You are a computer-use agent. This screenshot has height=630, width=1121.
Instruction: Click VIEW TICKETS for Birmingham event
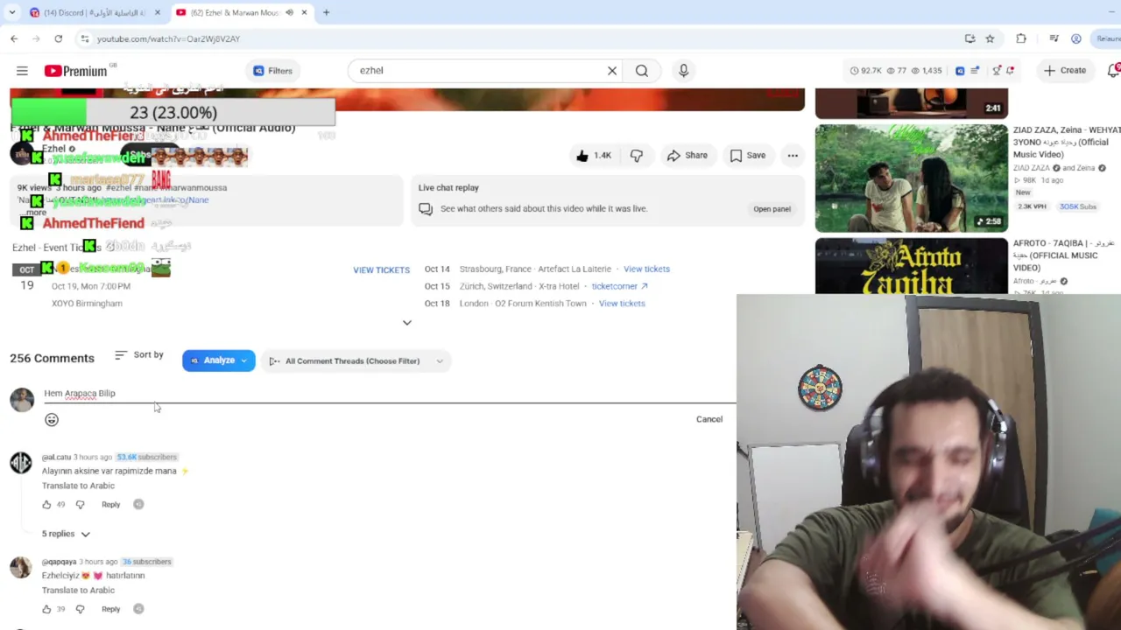pos(381,270)
